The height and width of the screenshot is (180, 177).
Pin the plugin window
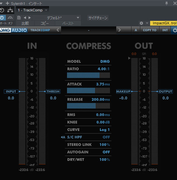click(167, 3)
